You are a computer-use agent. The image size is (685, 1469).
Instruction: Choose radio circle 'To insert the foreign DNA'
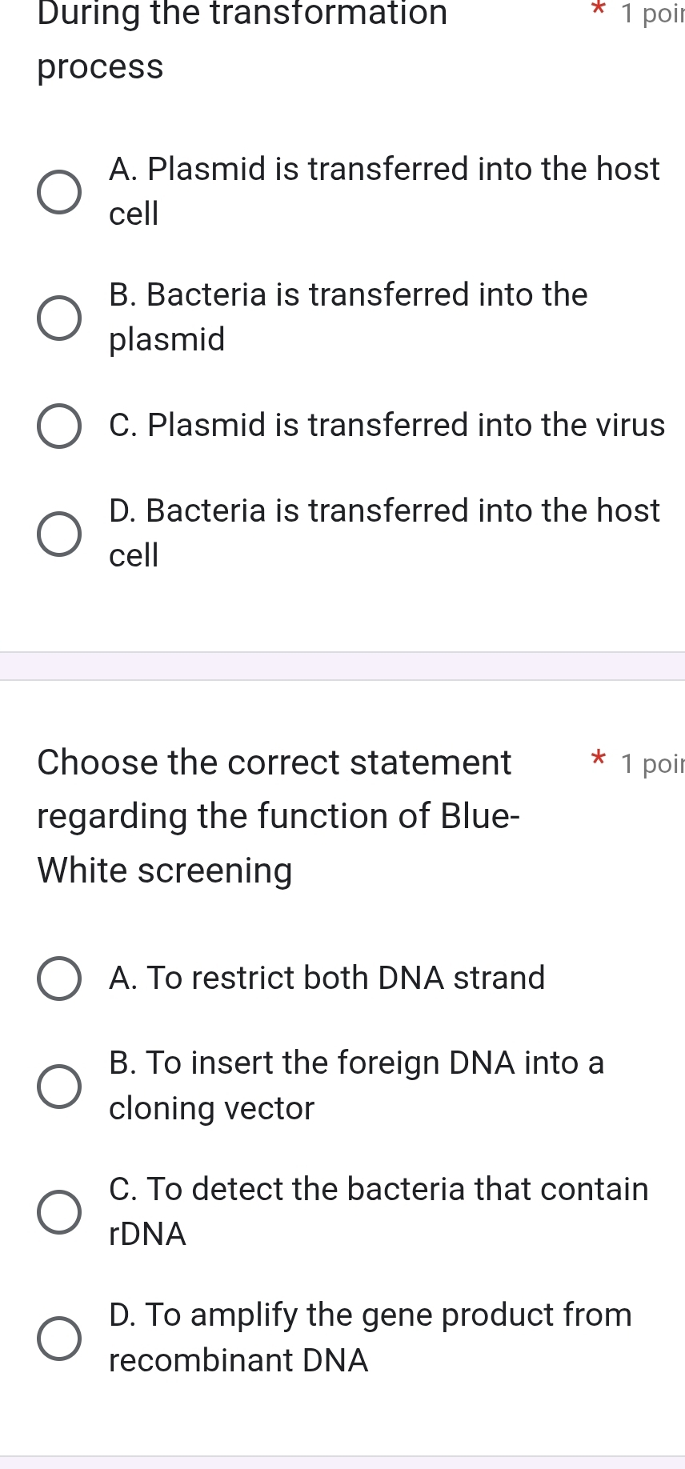59,1086
